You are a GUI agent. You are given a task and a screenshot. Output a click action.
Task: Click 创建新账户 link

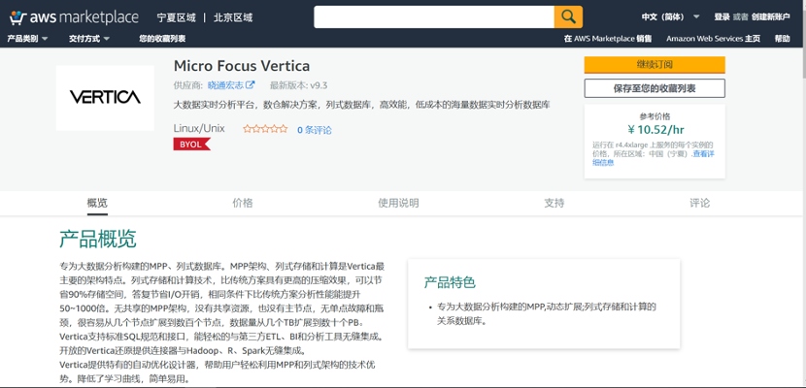[x=770, y=16]
